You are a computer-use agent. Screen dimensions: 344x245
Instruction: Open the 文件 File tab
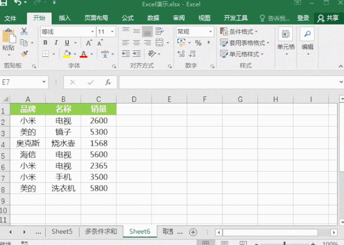click(x=10, y=18)
